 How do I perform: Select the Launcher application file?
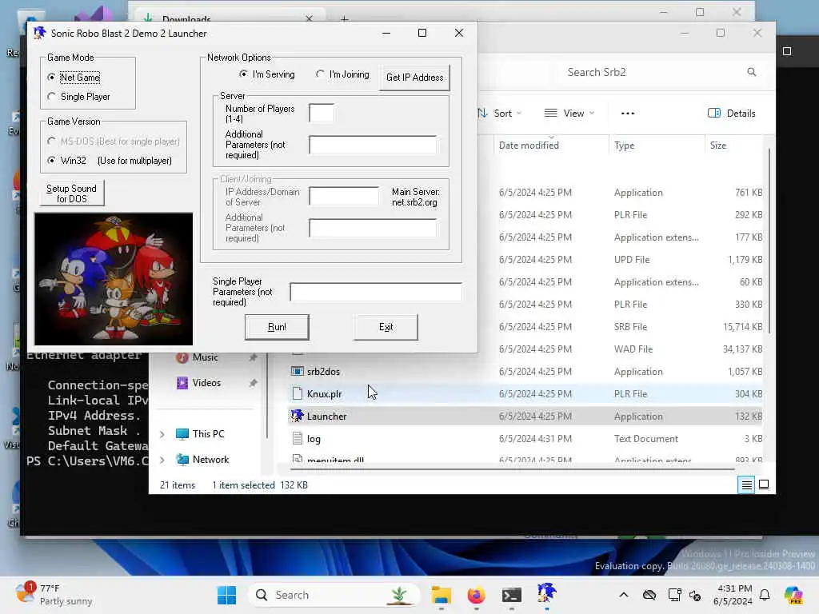525,416
